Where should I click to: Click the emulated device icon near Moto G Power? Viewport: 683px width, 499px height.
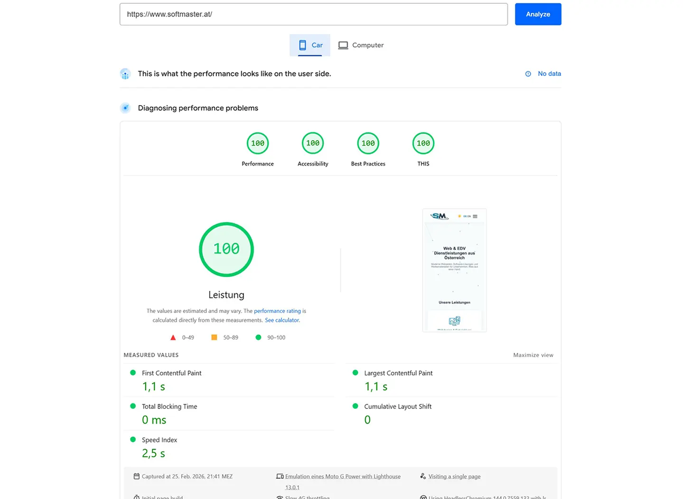click(281, 476)
